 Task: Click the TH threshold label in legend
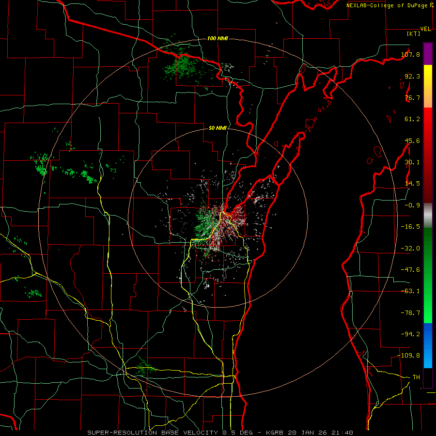click(416, 377)
